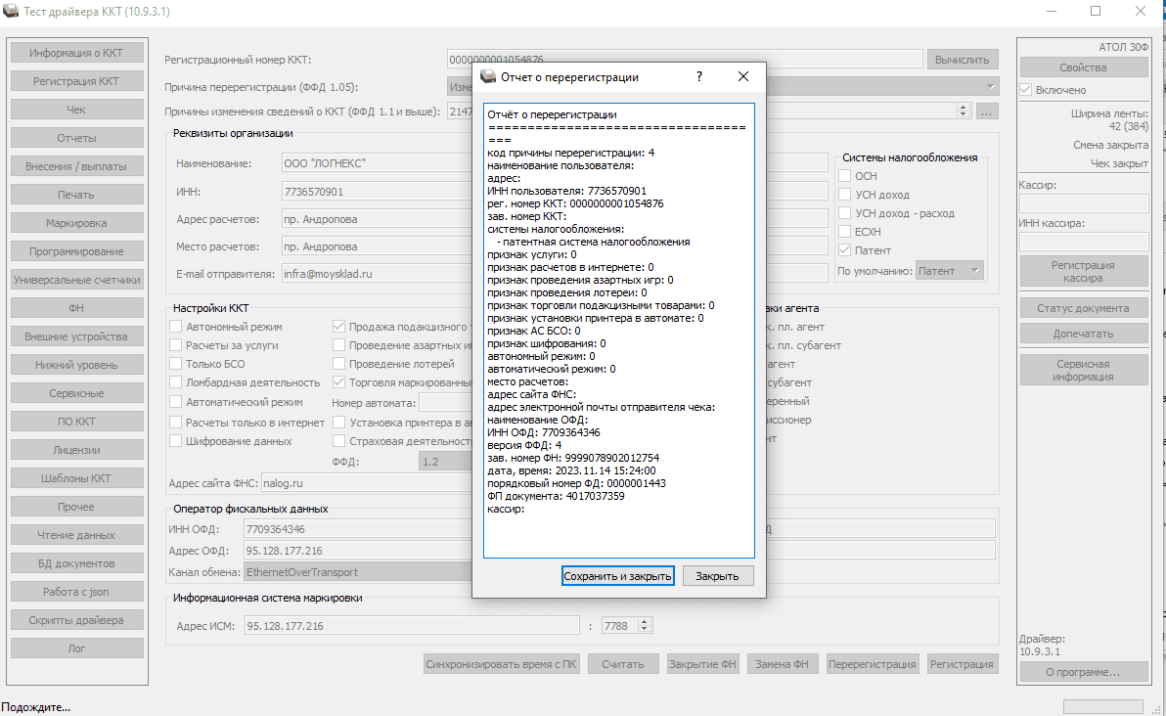Tick the 'Автономный режим' checkbox
1166x716 pixels.
[176, 327]
